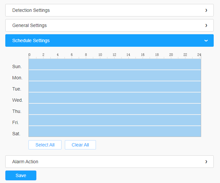Select the Wednesday schedule time bar

pyautogui.click(x=114, y=98)
